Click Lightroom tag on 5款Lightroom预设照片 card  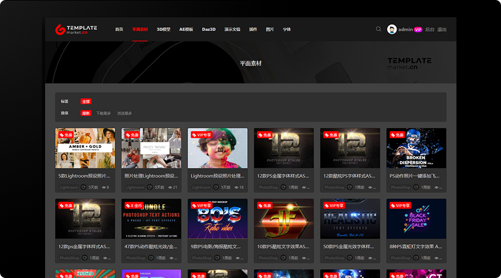68,187
